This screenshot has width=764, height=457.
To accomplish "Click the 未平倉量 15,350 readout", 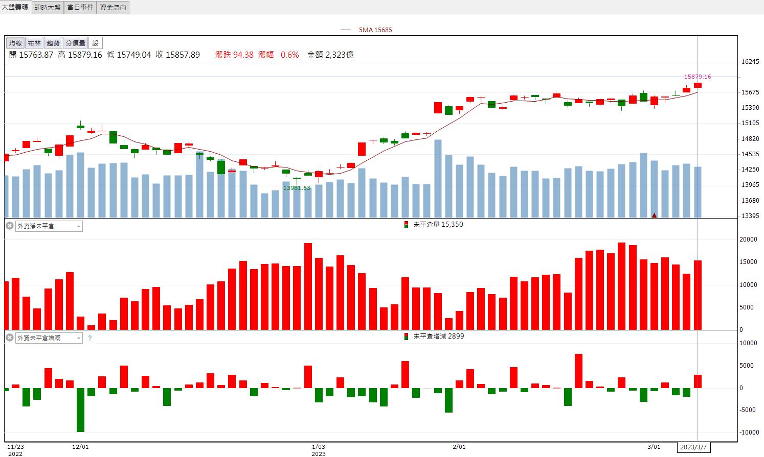I will pyautogui.click(x=438, y=224).
